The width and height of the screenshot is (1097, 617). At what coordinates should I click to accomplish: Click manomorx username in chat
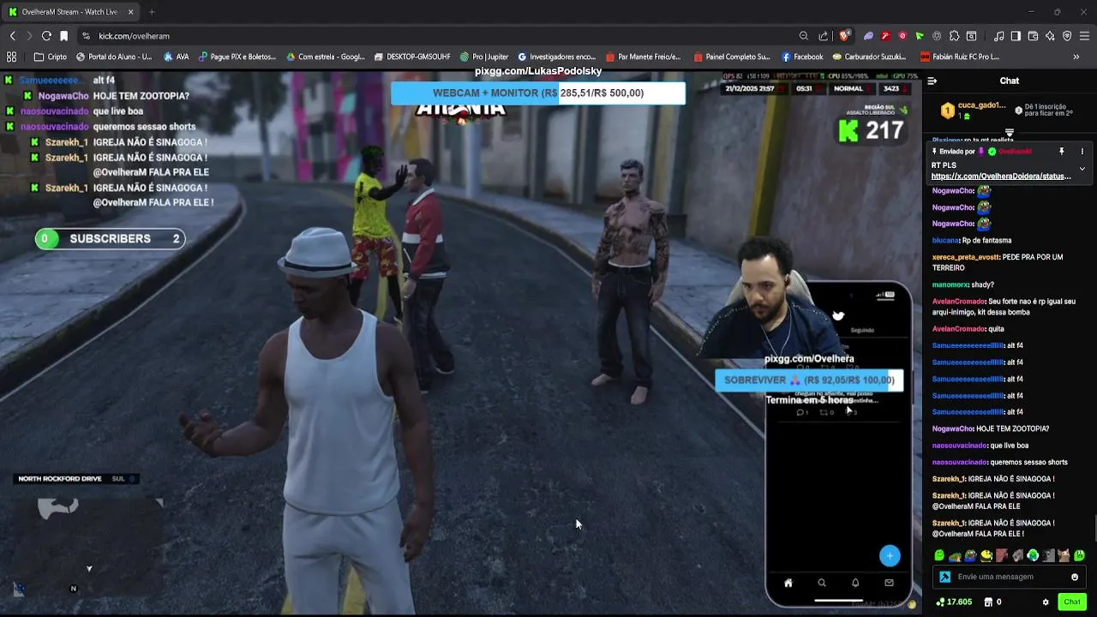(x=950, y=285)
